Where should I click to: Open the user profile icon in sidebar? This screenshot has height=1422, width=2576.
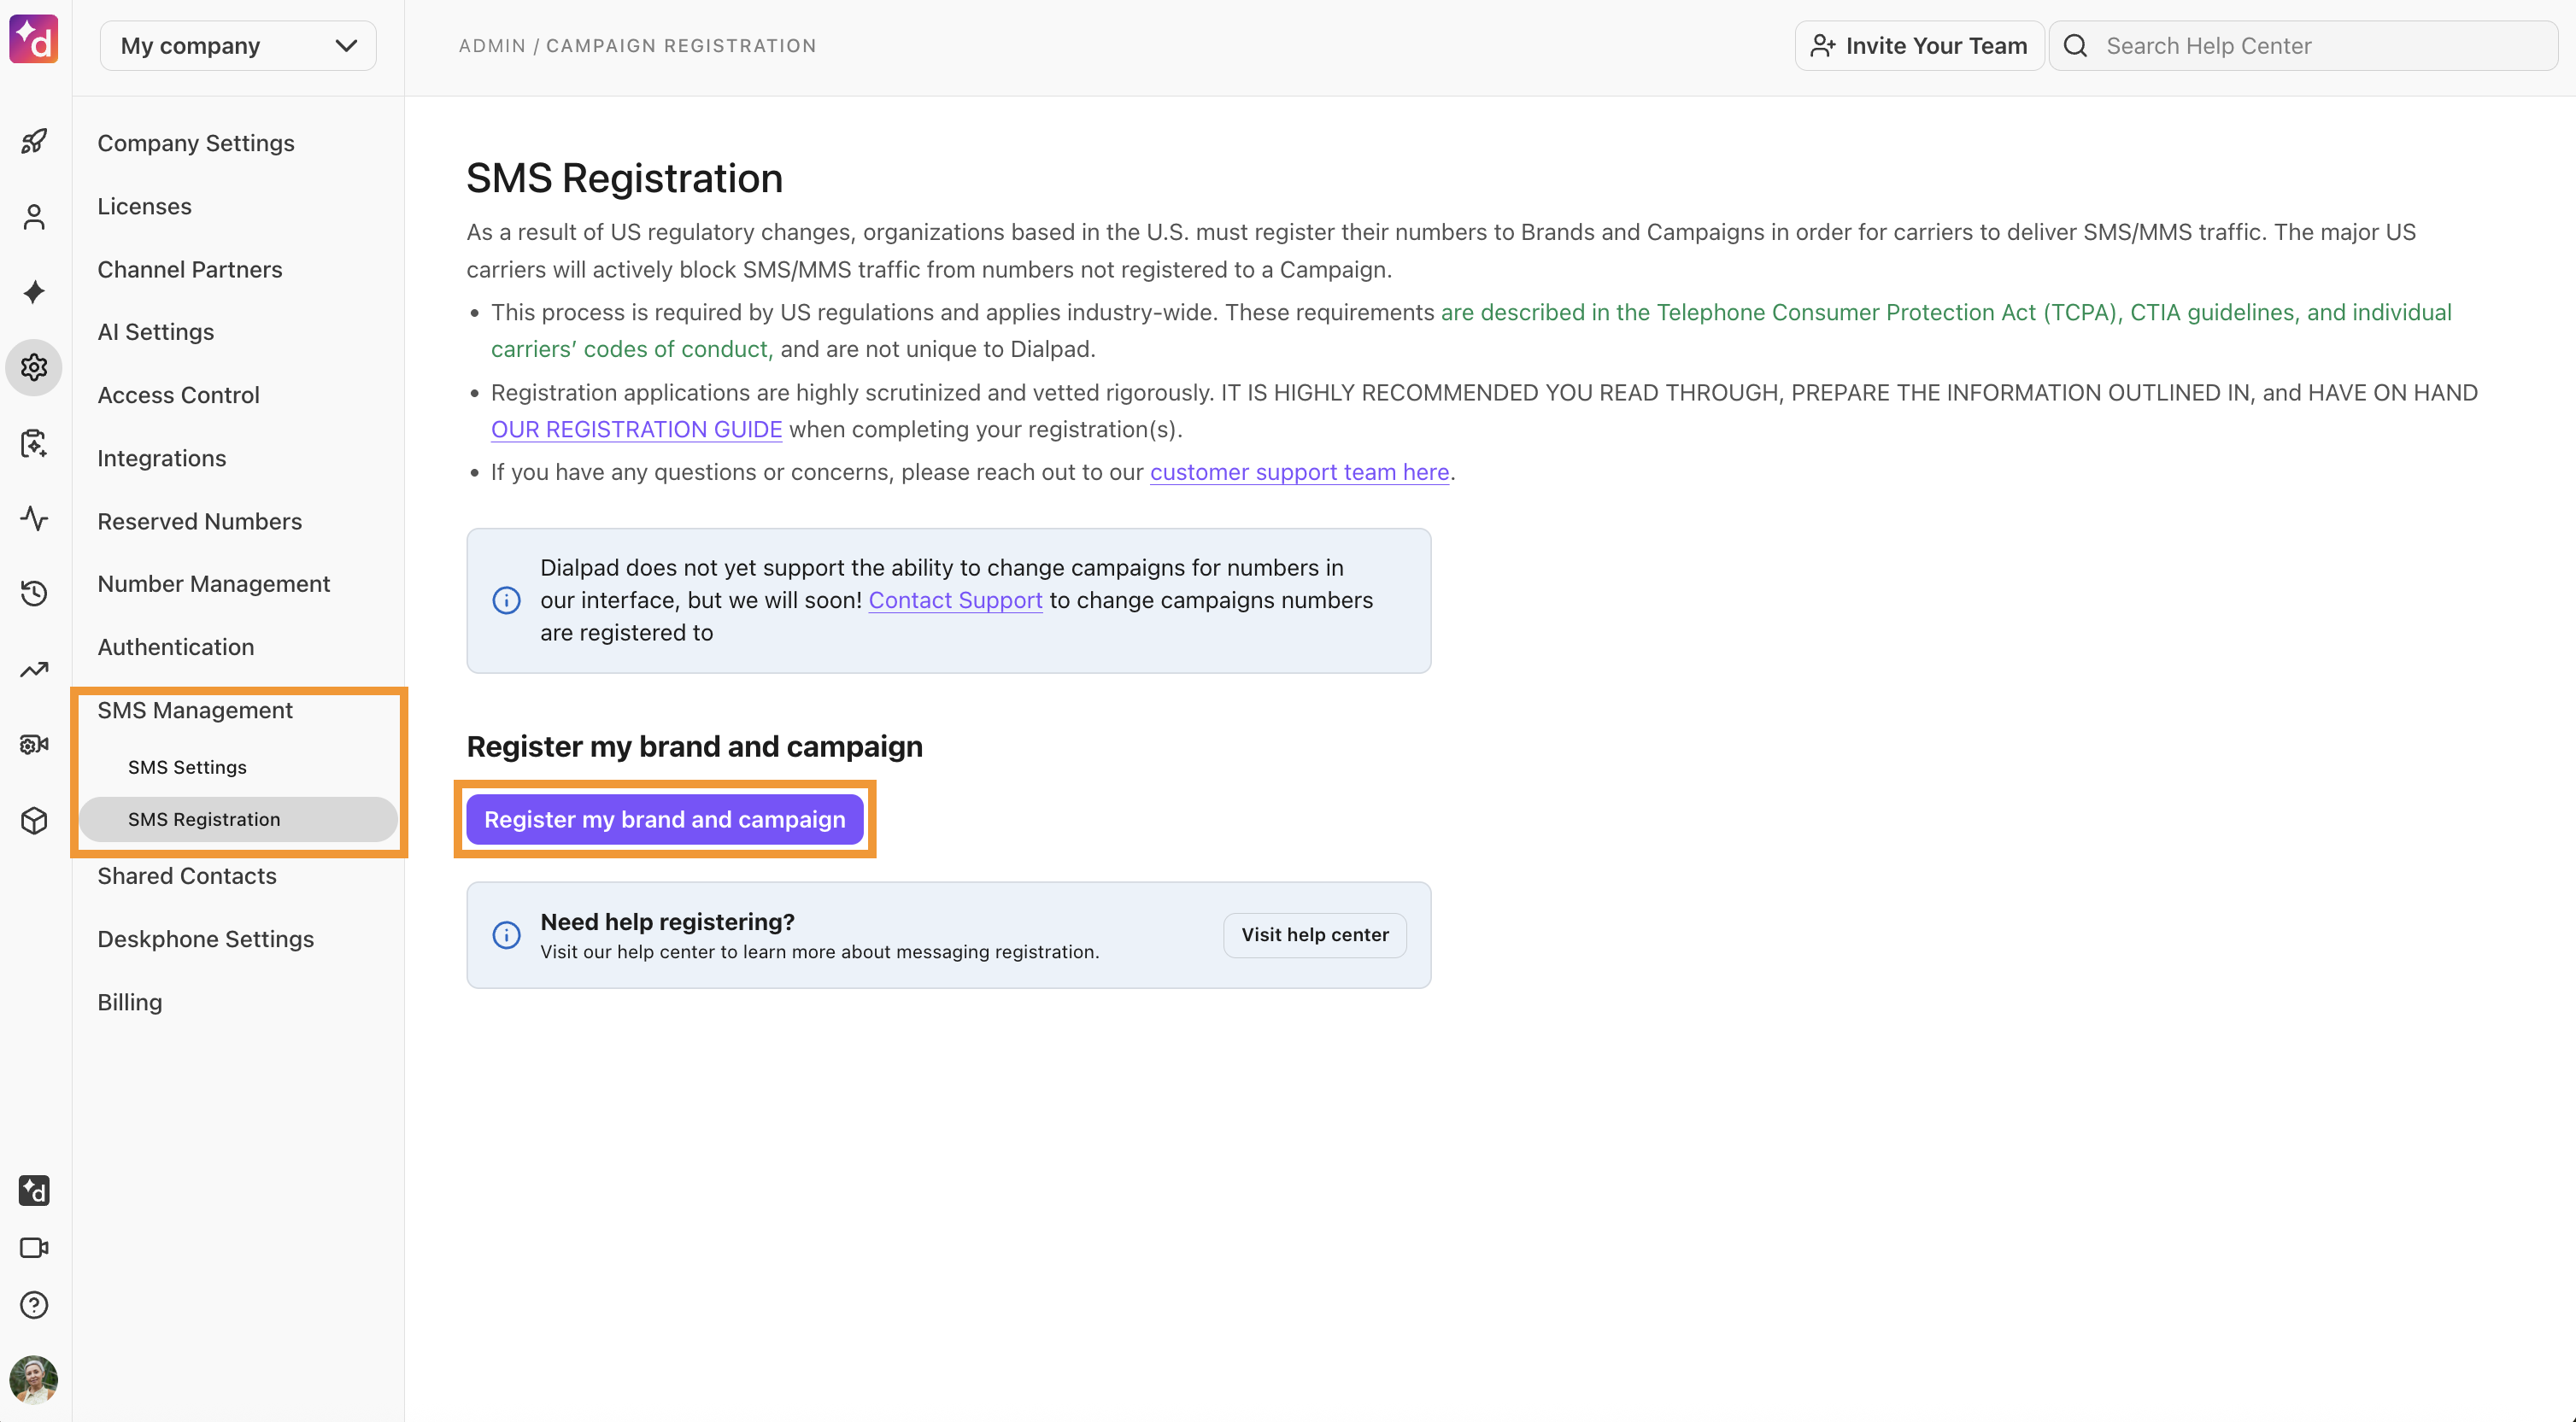pyautogui.click(x=34, y=217)
